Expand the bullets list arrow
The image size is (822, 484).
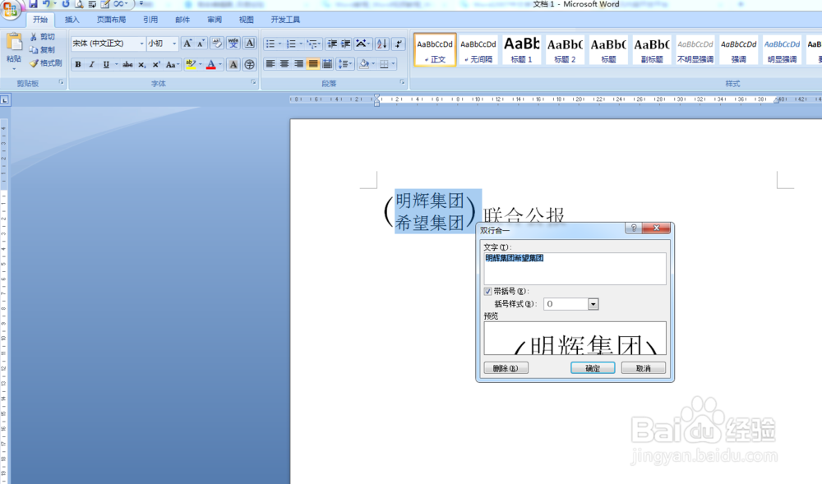(x=280, y=44)
